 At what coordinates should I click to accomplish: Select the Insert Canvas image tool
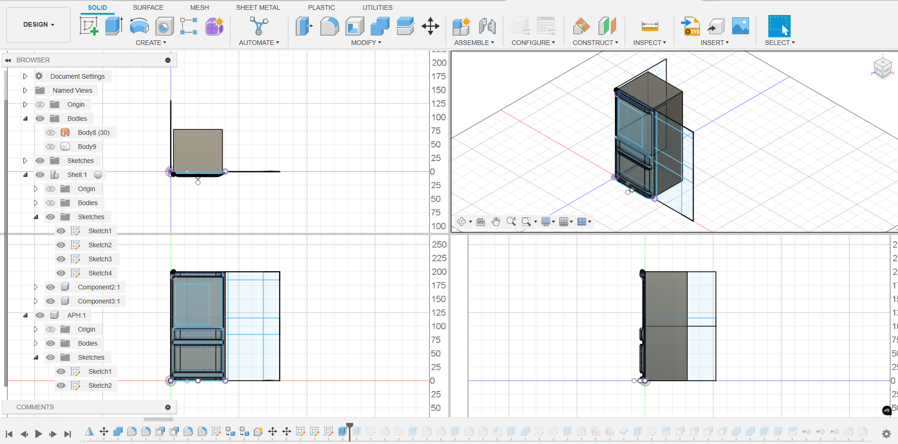point(741,26)
